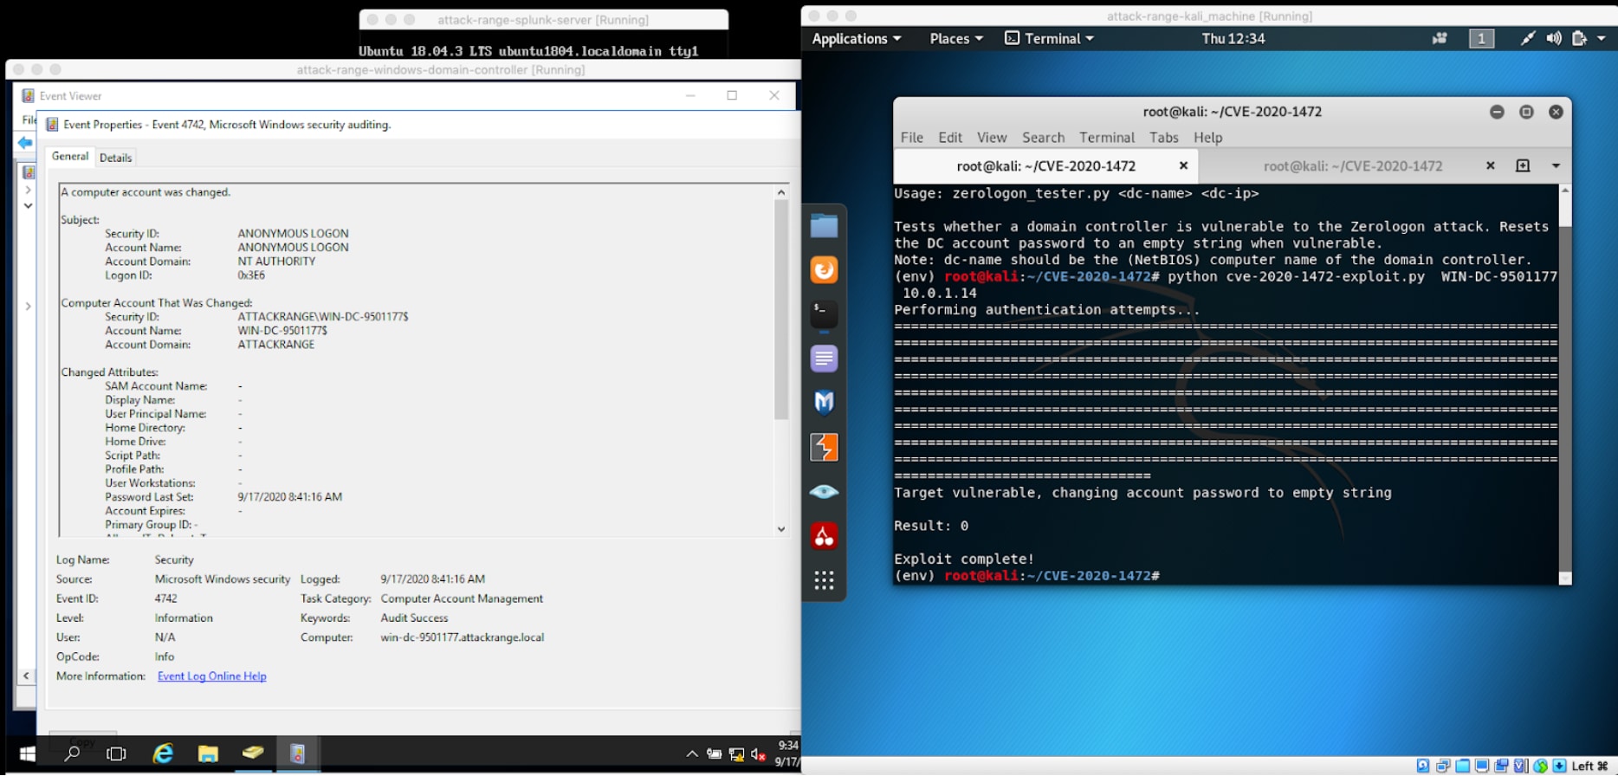Open the terminal icon in the Kali dock

click(824, 314)
